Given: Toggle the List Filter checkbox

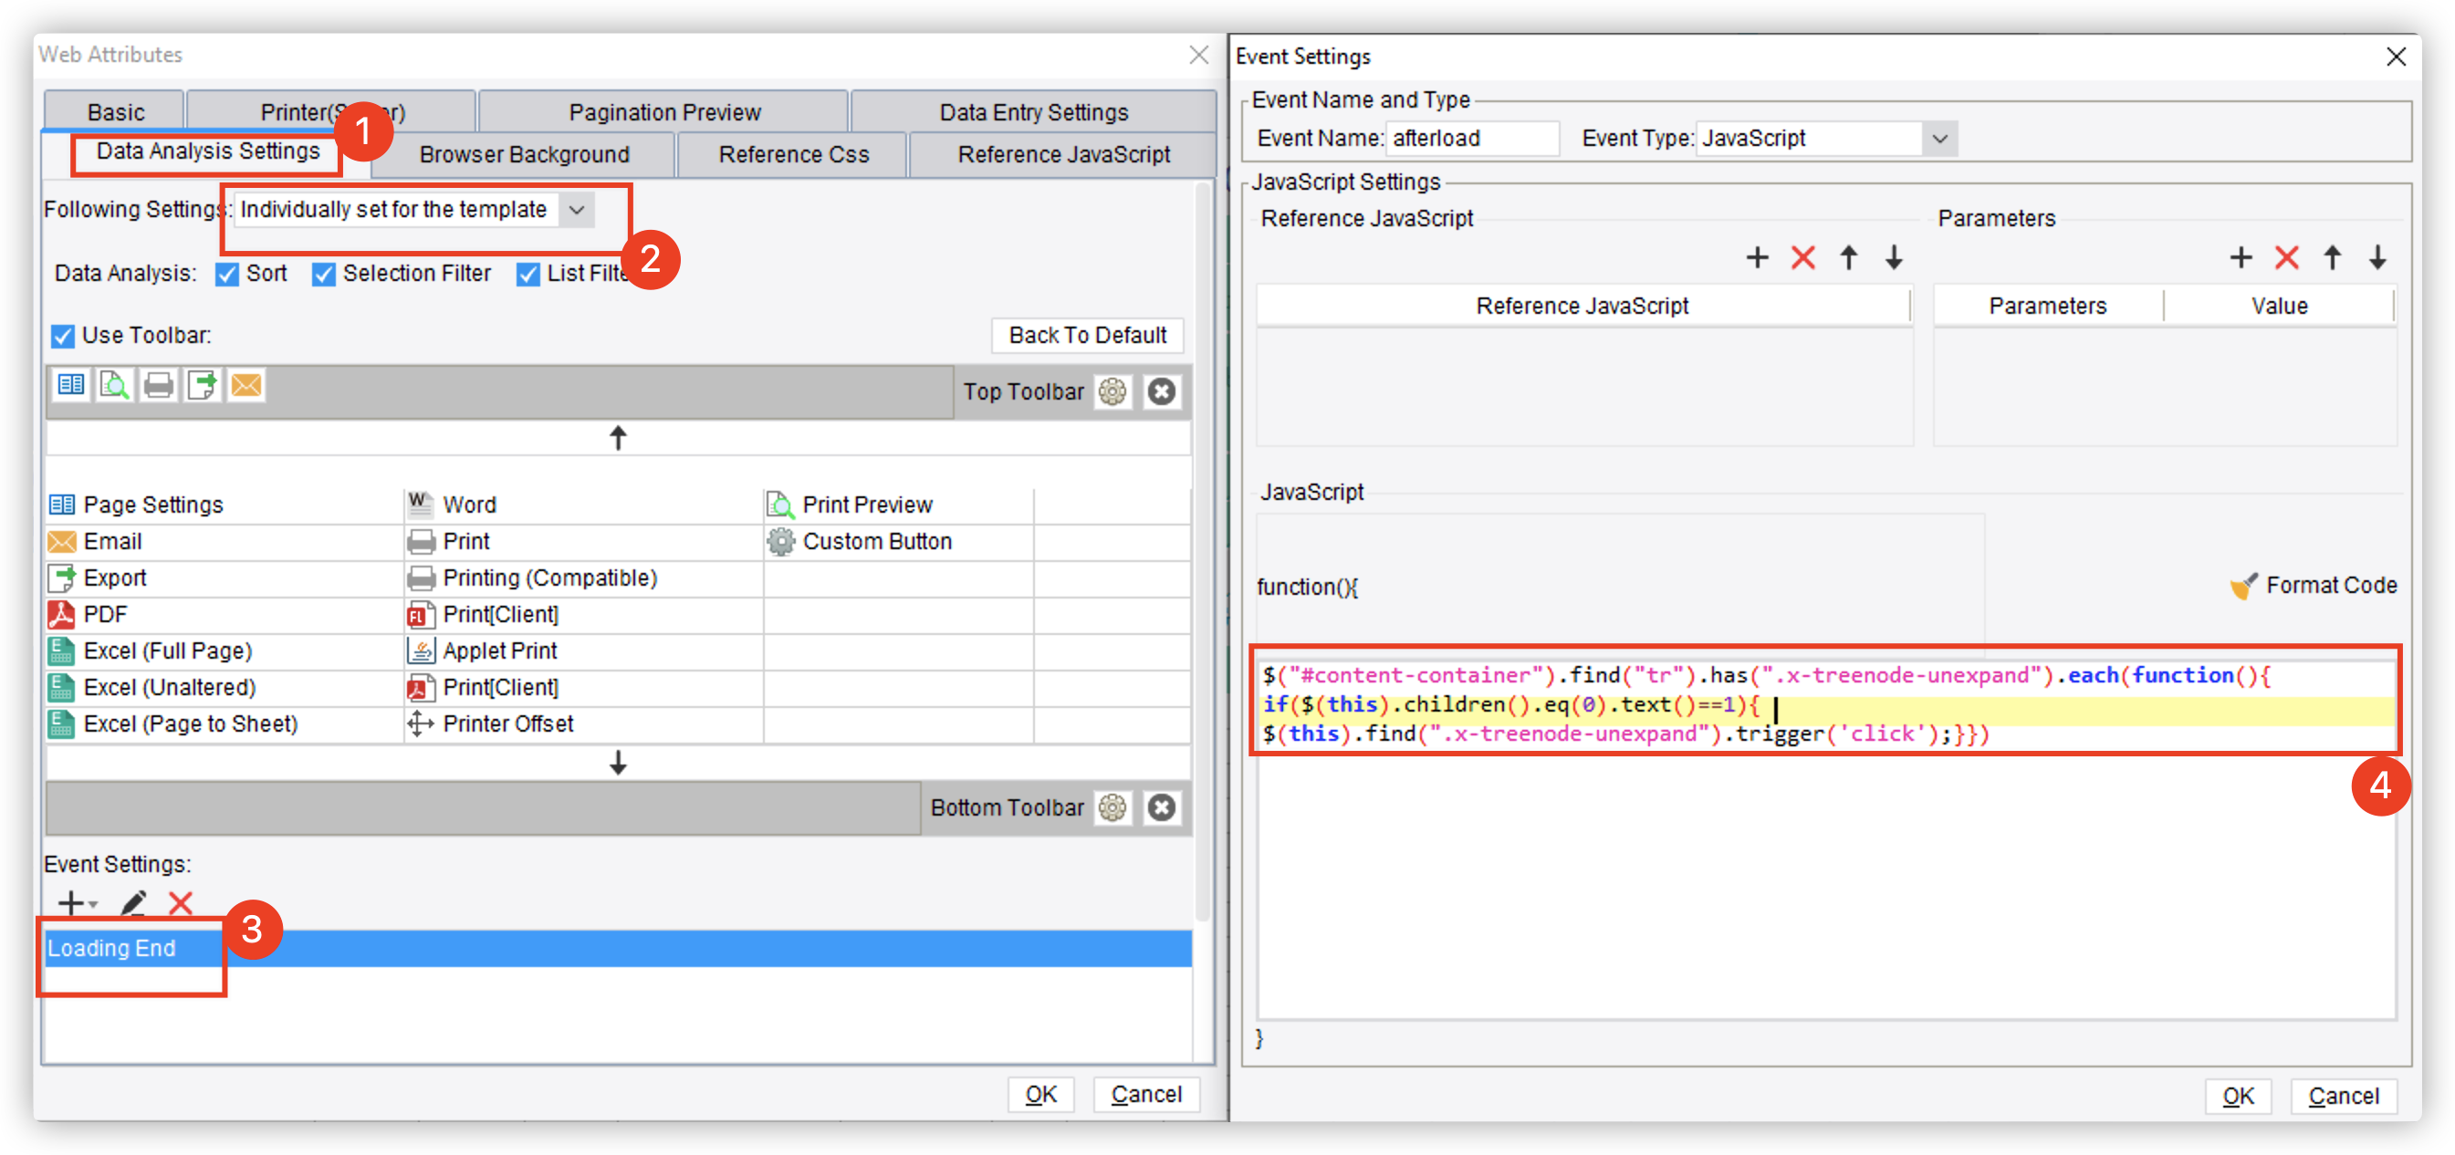Looking at the screenshot, I should tap(528, 275).
